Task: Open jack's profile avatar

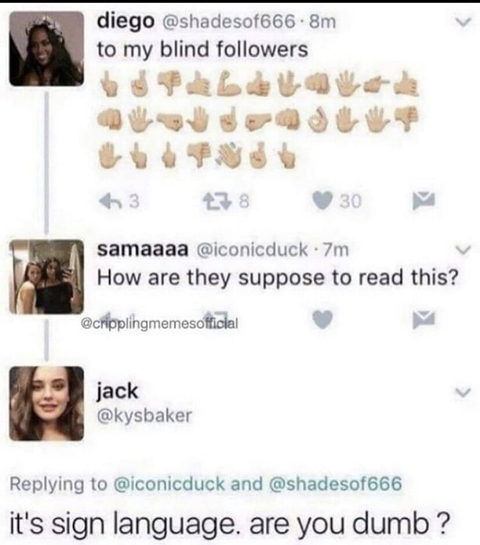Action: click(46, 404)
